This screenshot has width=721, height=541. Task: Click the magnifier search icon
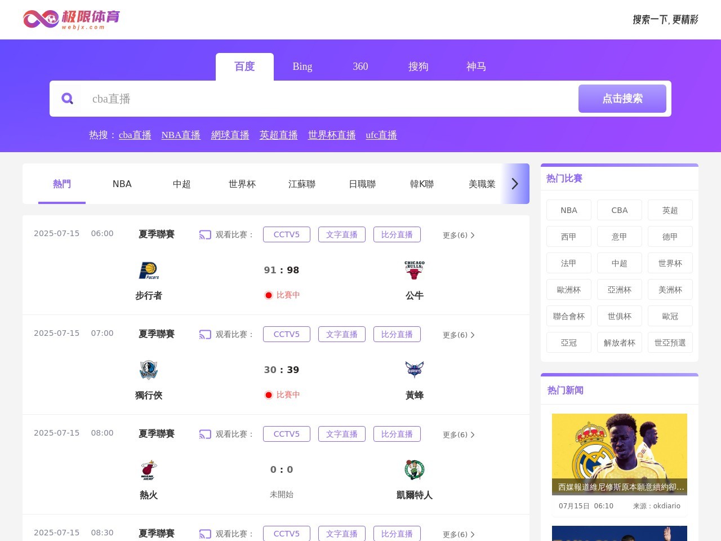(x=68, y=99)
